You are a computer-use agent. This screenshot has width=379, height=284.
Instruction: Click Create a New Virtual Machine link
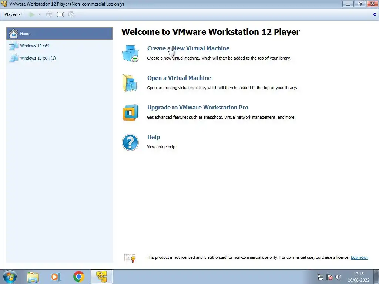click(188, 48)
